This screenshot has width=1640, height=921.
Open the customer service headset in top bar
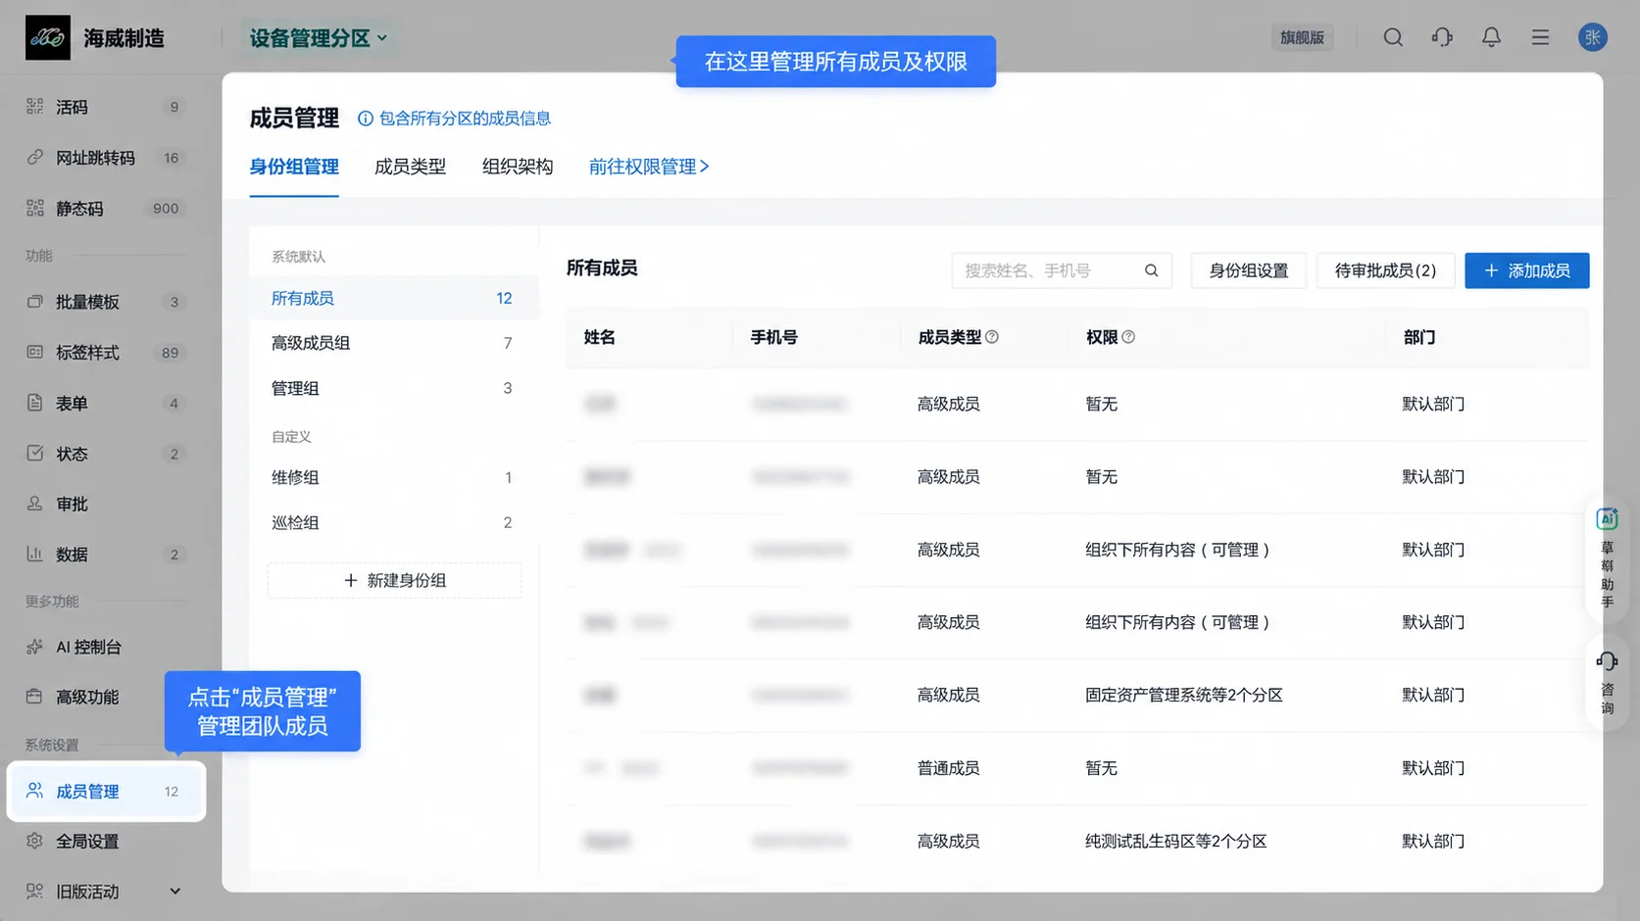(1442, 37)
